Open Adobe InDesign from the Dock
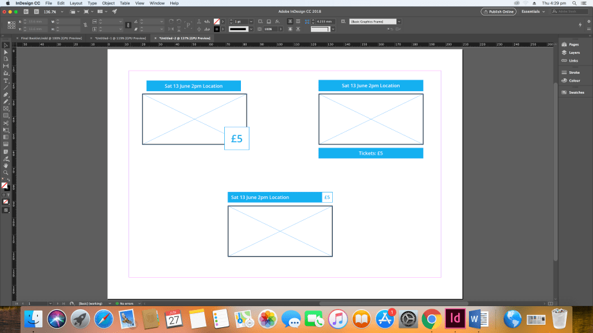This screenshot has width=593, height=333. pyautogui.click(x=455, y=318)
